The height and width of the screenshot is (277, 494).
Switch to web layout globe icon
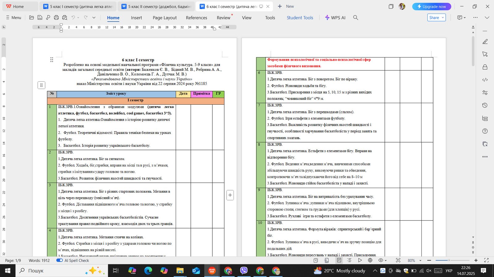pyautogui.click(x=370, y=260)
